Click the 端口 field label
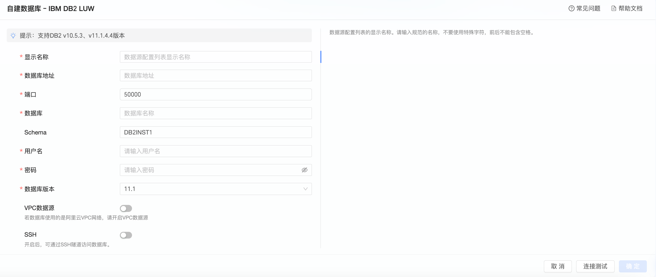Viewport: 656px width, 277px height. click(x=30, y=94)
